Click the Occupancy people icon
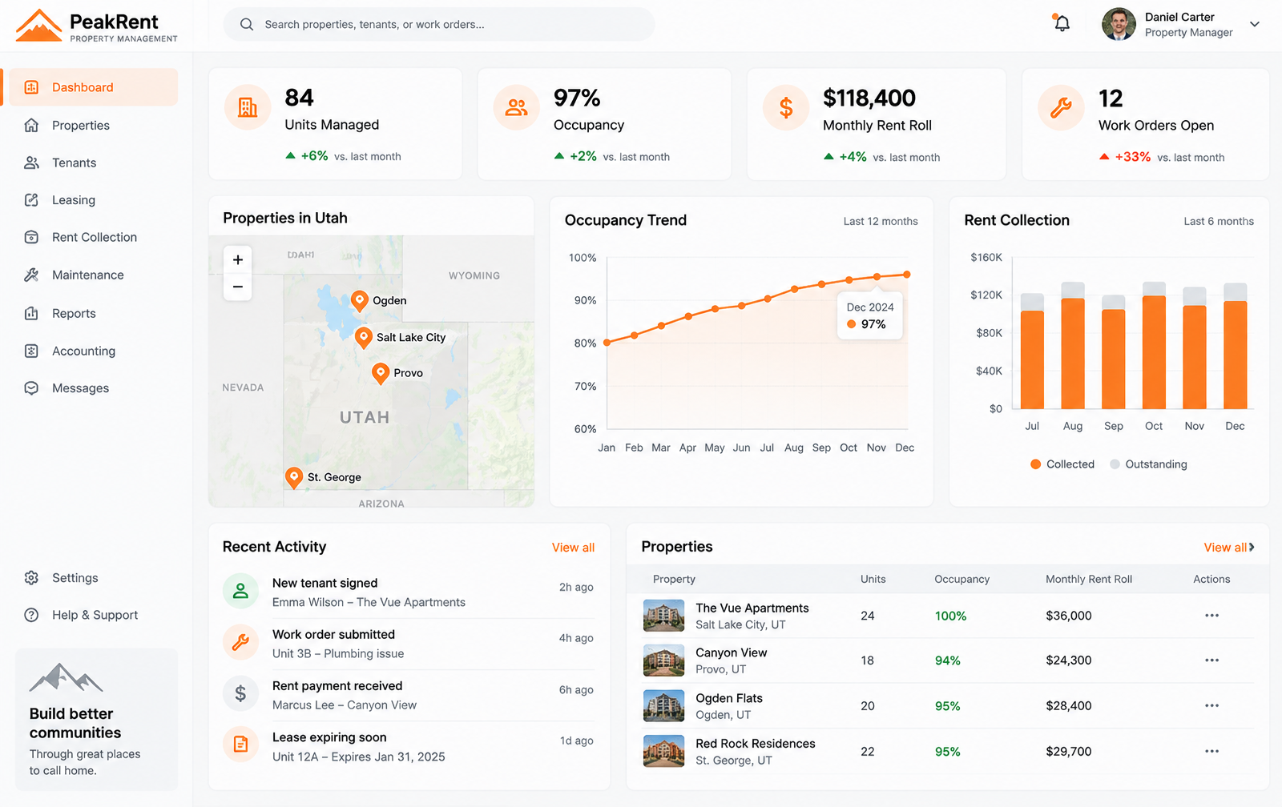Screen dimensions: 1282x807 coord(517,107)
